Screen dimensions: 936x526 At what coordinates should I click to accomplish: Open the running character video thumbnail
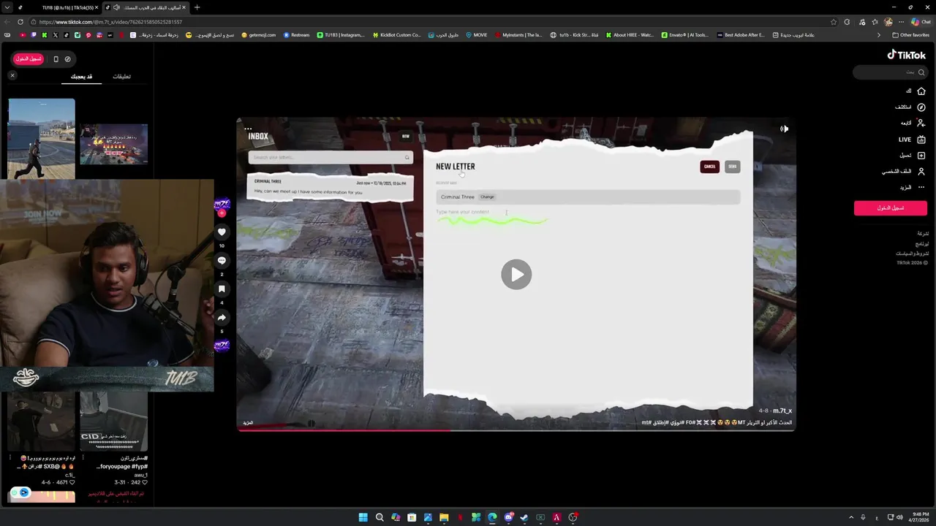tap(42, 139)
